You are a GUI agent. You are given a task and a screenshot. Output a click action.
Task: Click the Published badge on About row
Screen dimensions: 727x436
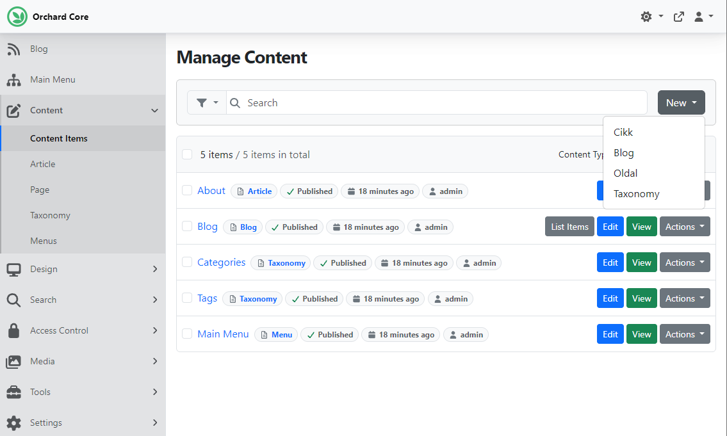click(x=309, y=191)
